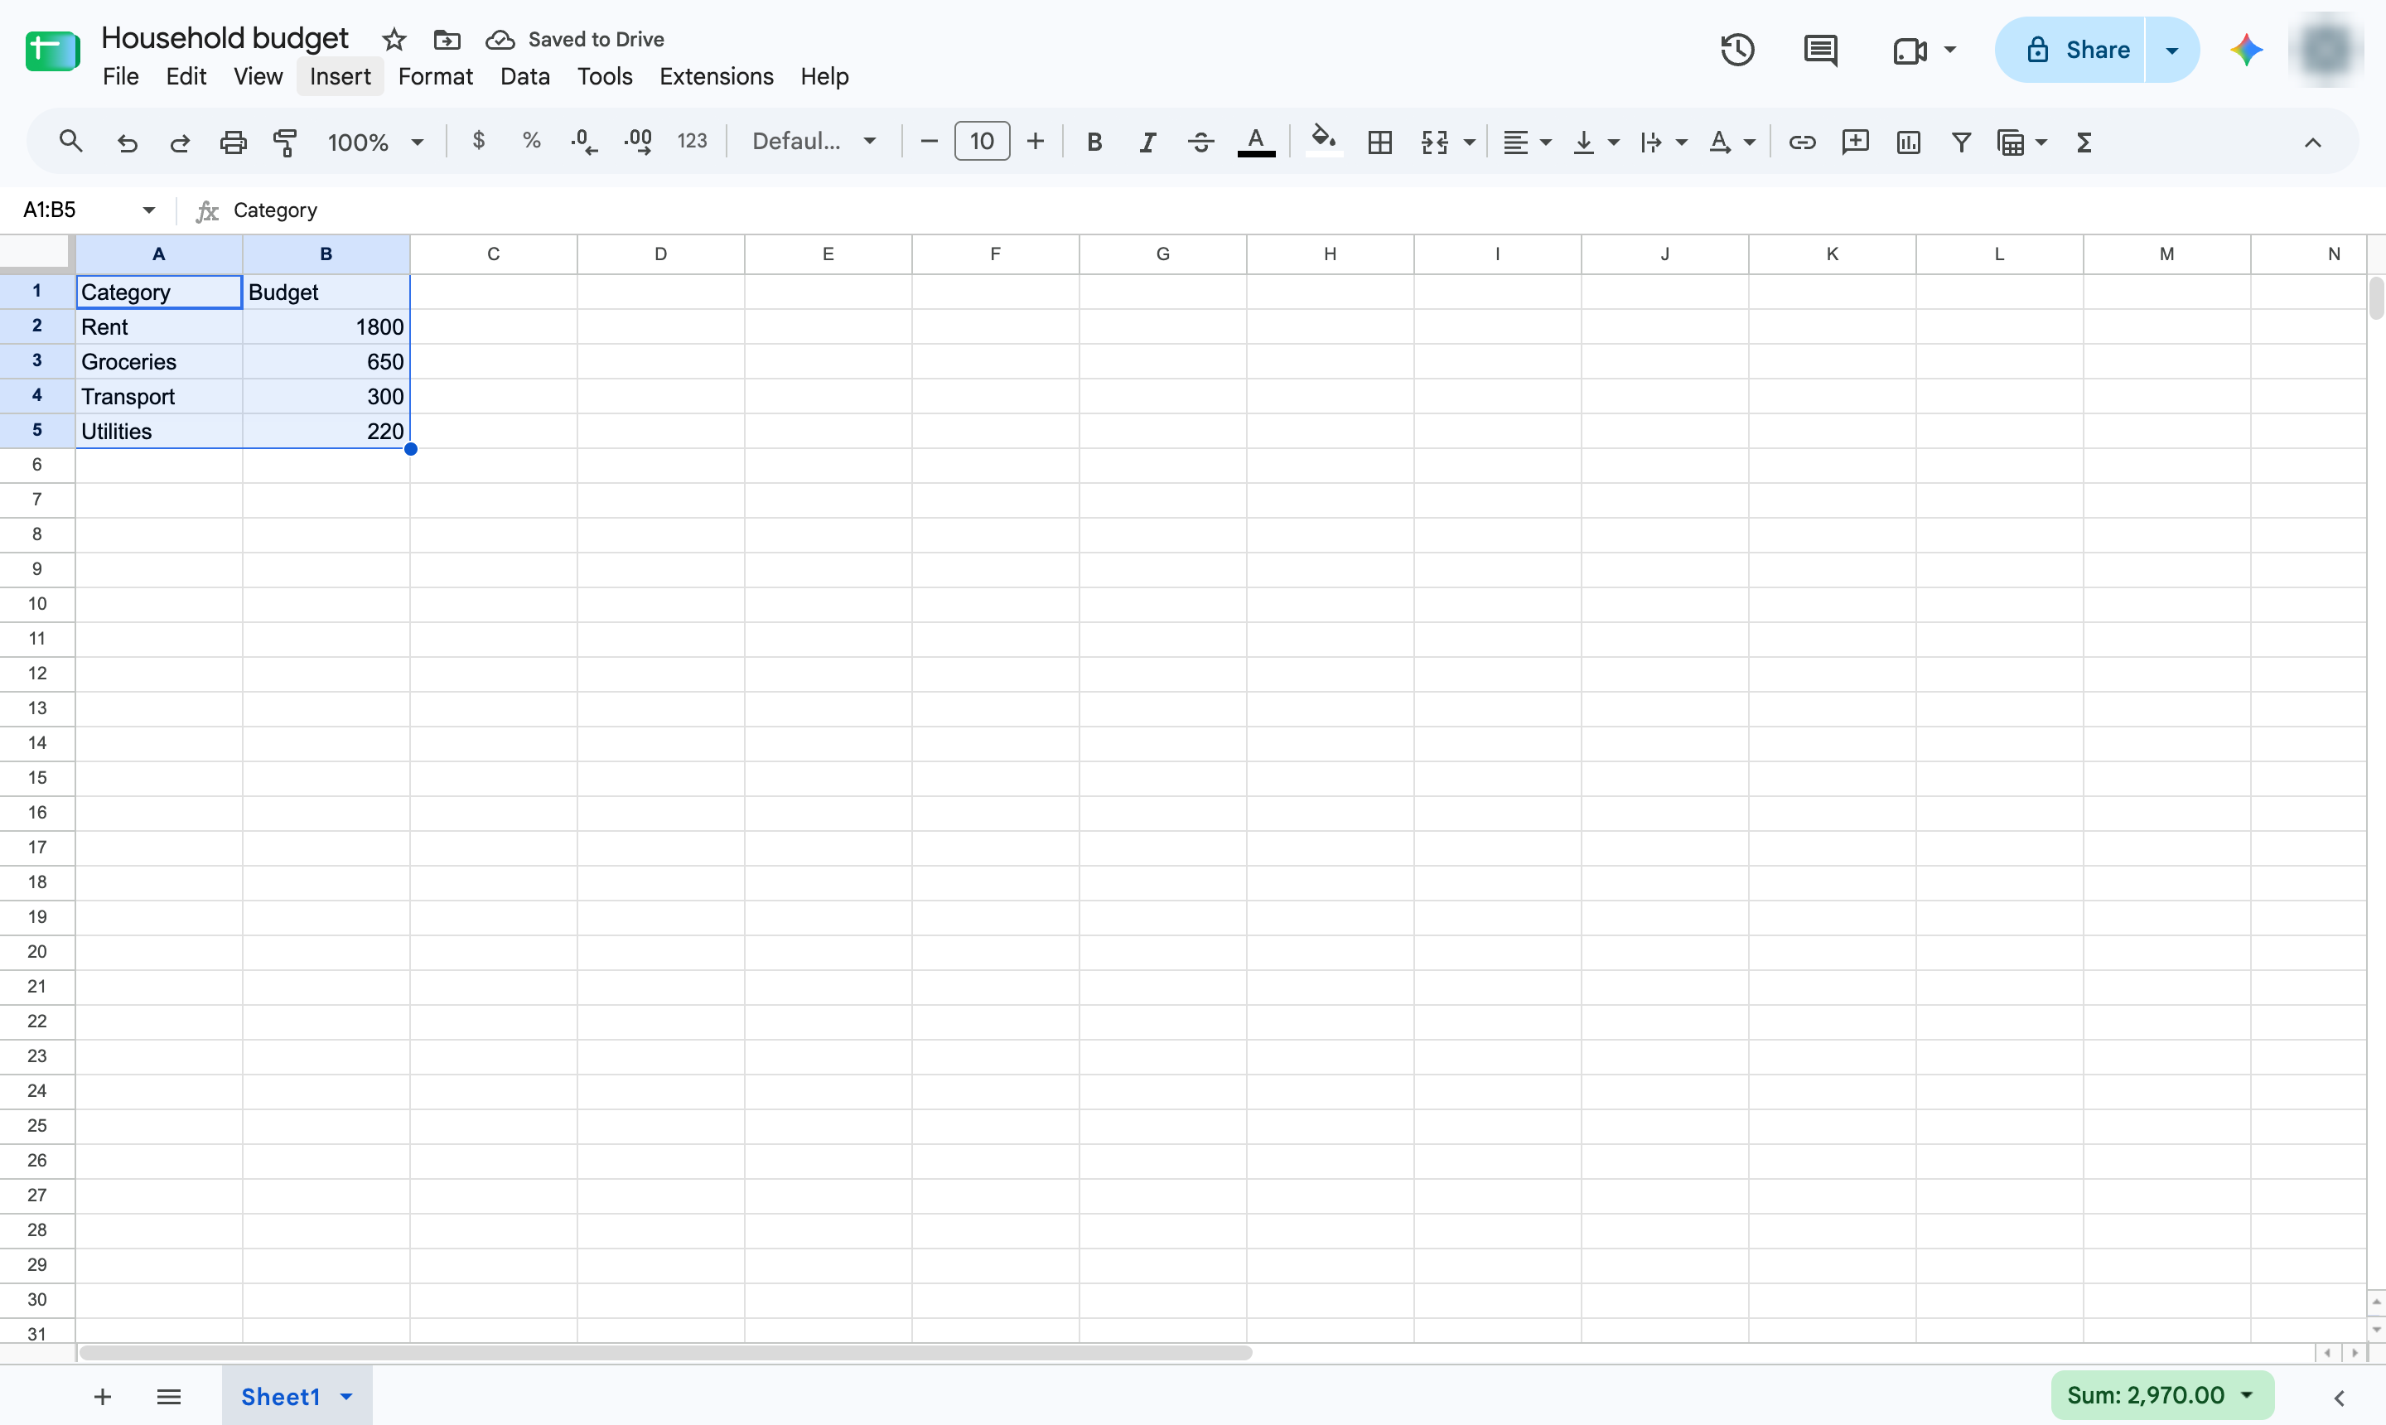
Task: Insert link icon
Action: [x=1802, y=142]
